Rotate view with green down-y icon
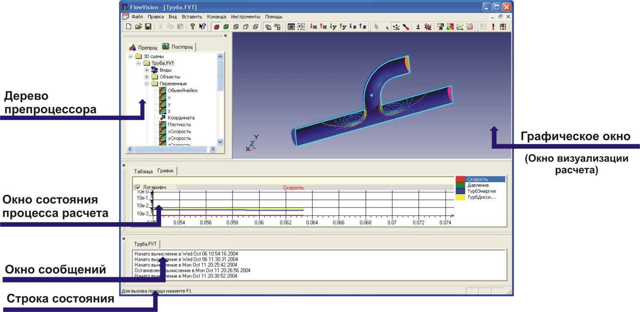The width and height of the screenshot is (640, 312). pyautogui.click(x=333, y=27)
